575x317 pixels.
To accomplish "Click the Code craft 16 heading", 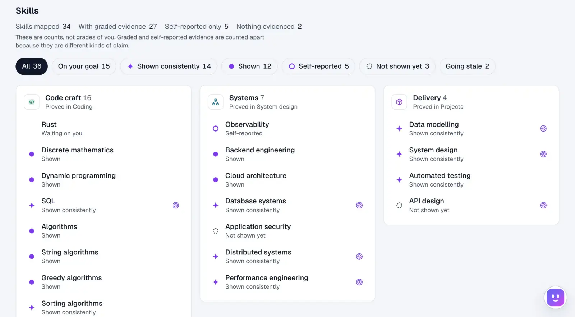I will point(68,98).
